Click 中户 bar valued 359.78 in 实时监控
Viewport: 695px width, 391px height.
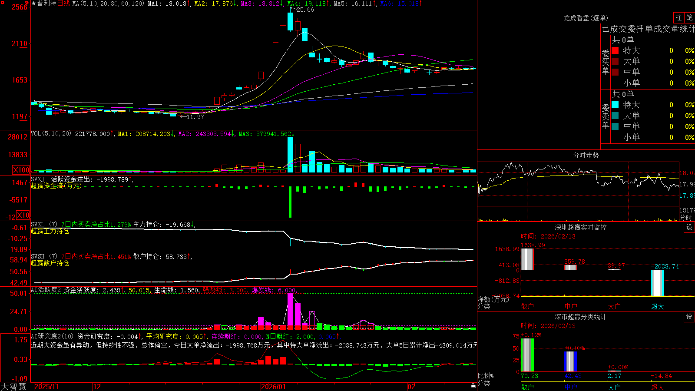click(571, 267)
